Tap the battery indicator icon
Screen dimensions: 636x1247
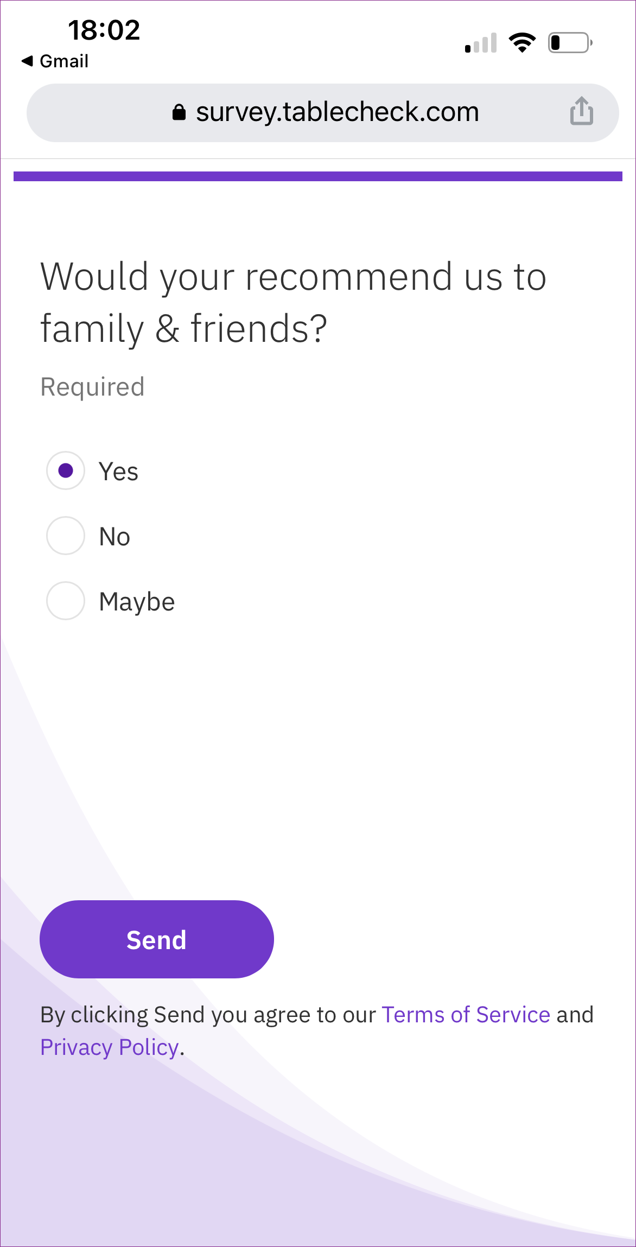tap(570, 42)
